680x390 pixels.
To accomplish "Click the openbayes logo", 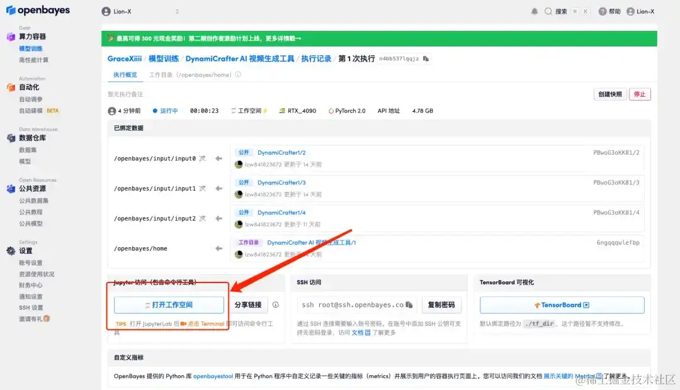I will tap(38, 11).
